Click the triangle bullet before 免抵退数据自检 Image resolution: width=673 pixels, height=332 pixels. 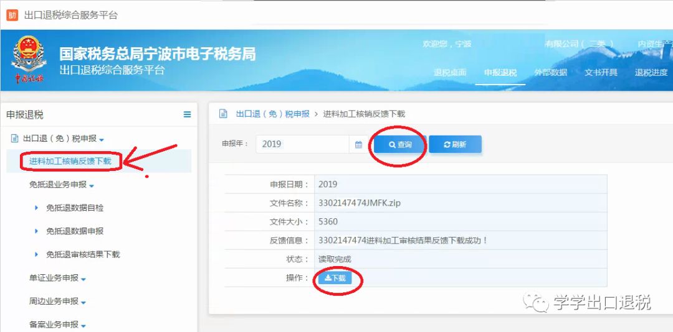37,208
